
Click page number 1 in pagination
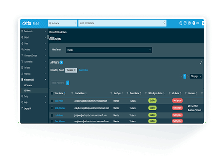pos(185,76)
